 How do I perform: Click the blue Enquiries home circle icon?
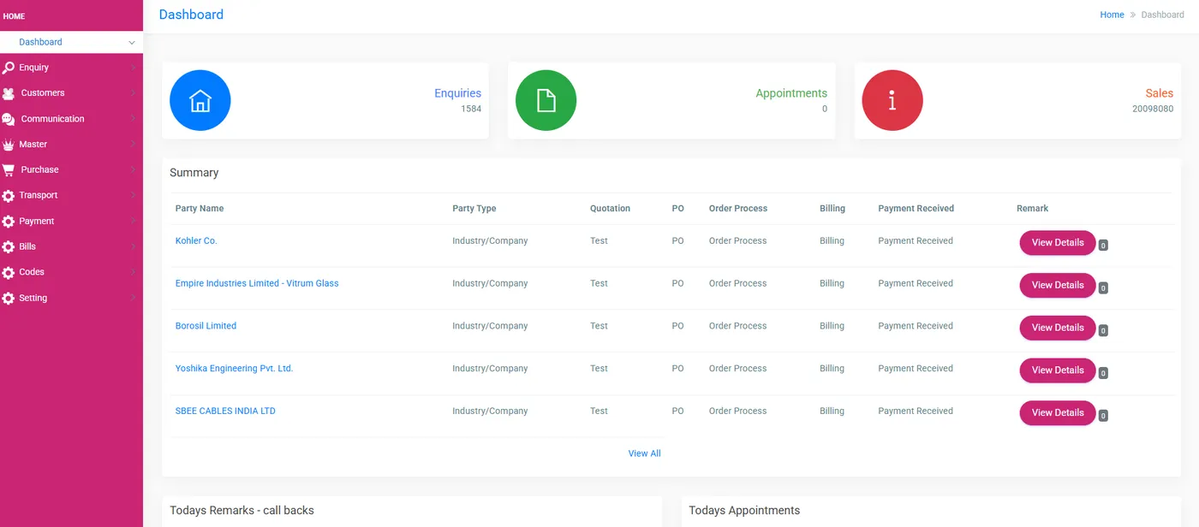tap(200, 100)
